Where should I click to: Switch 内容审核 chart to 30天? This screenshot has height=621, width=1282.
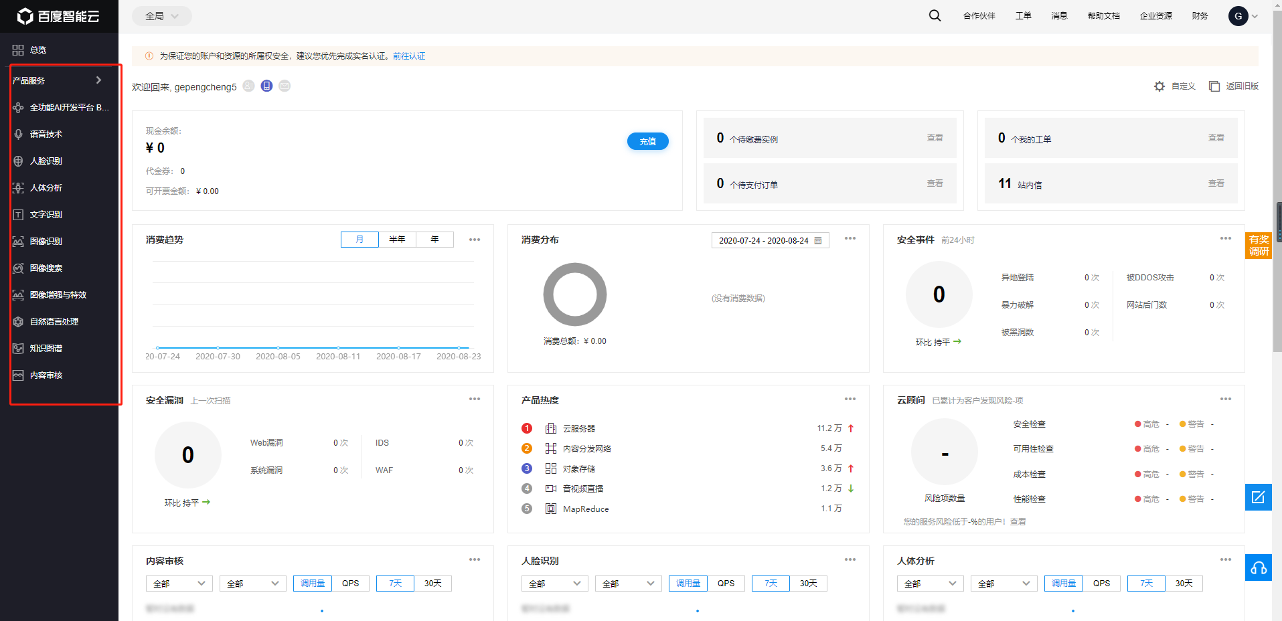click(433, 584)
